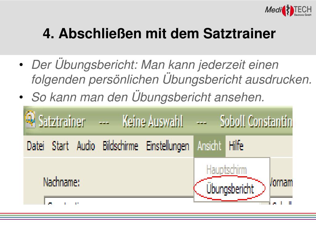Select Übungsbericht from the Ansicht dropdown
This screenshot has height=237, width=316.
[x=230, y=189]
